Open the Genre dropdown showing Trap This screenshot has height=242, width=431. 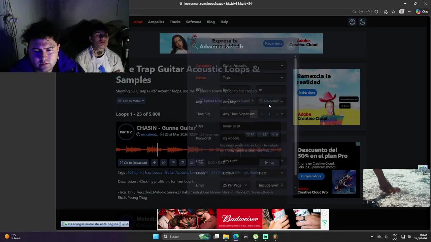[253, 78]
